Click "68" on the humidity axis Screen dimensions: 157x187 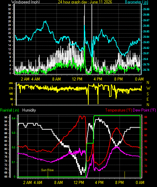6,173
